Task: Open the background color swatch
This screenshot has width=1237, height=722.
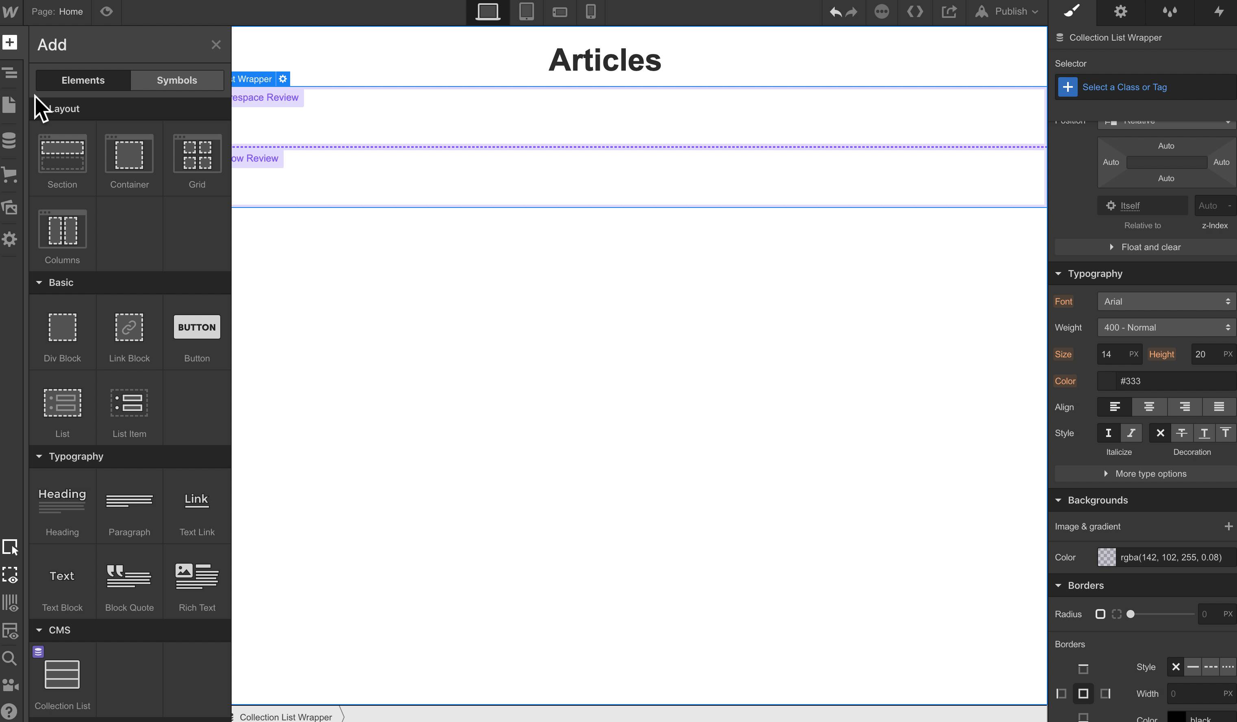Action: click(1107, 557)
